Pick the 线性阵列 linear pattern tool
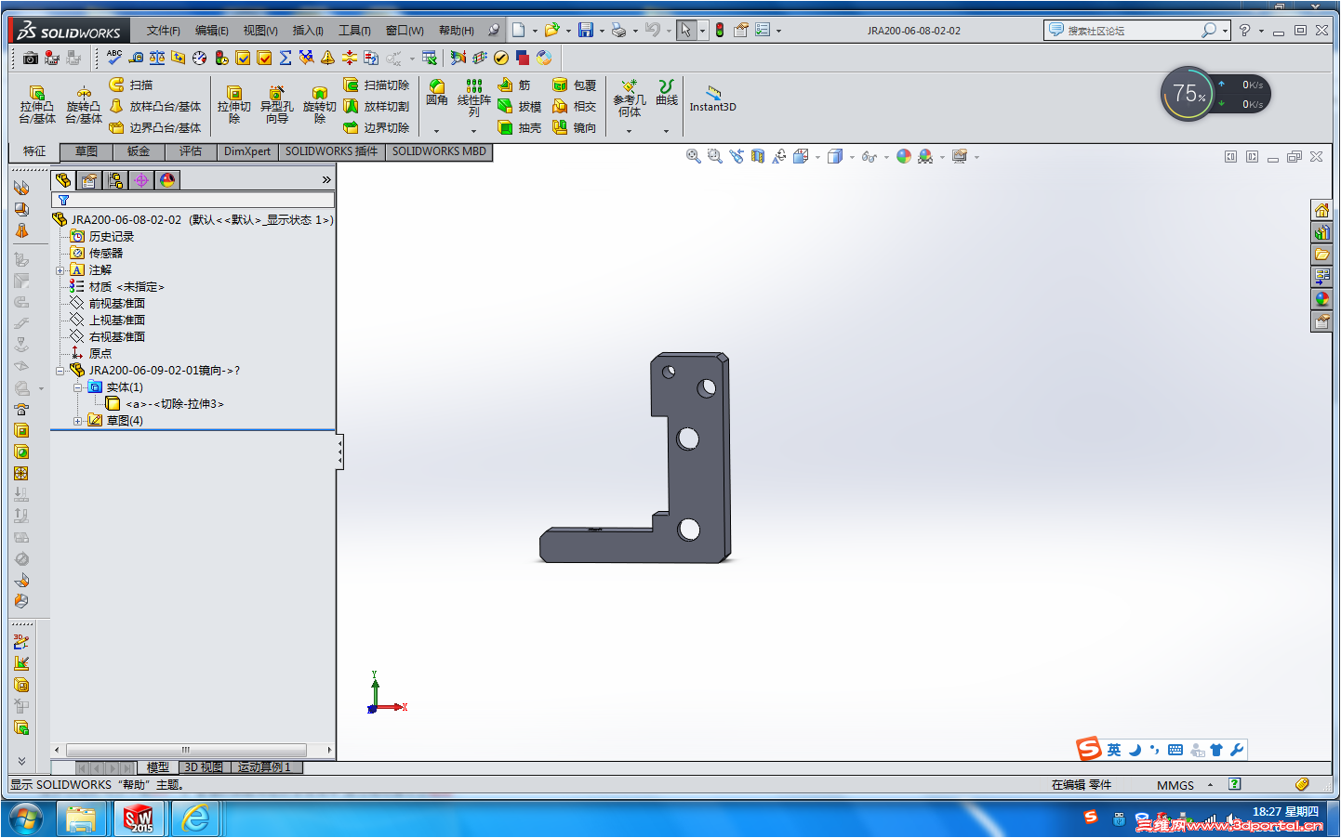Screen dimensions: 1341x838 pyautogui.click(x=474, y=98)
